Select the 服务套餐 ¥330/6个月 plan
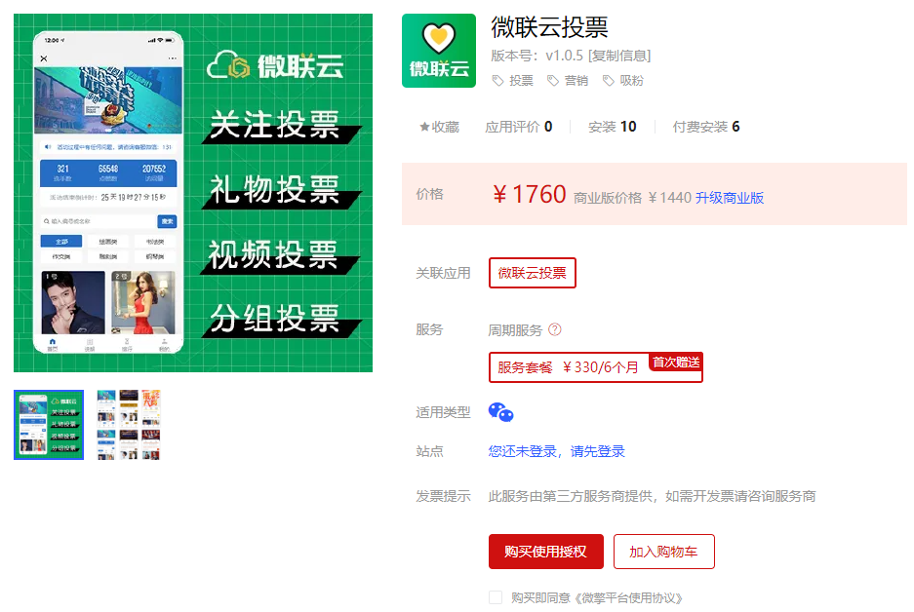 point(596,367)
